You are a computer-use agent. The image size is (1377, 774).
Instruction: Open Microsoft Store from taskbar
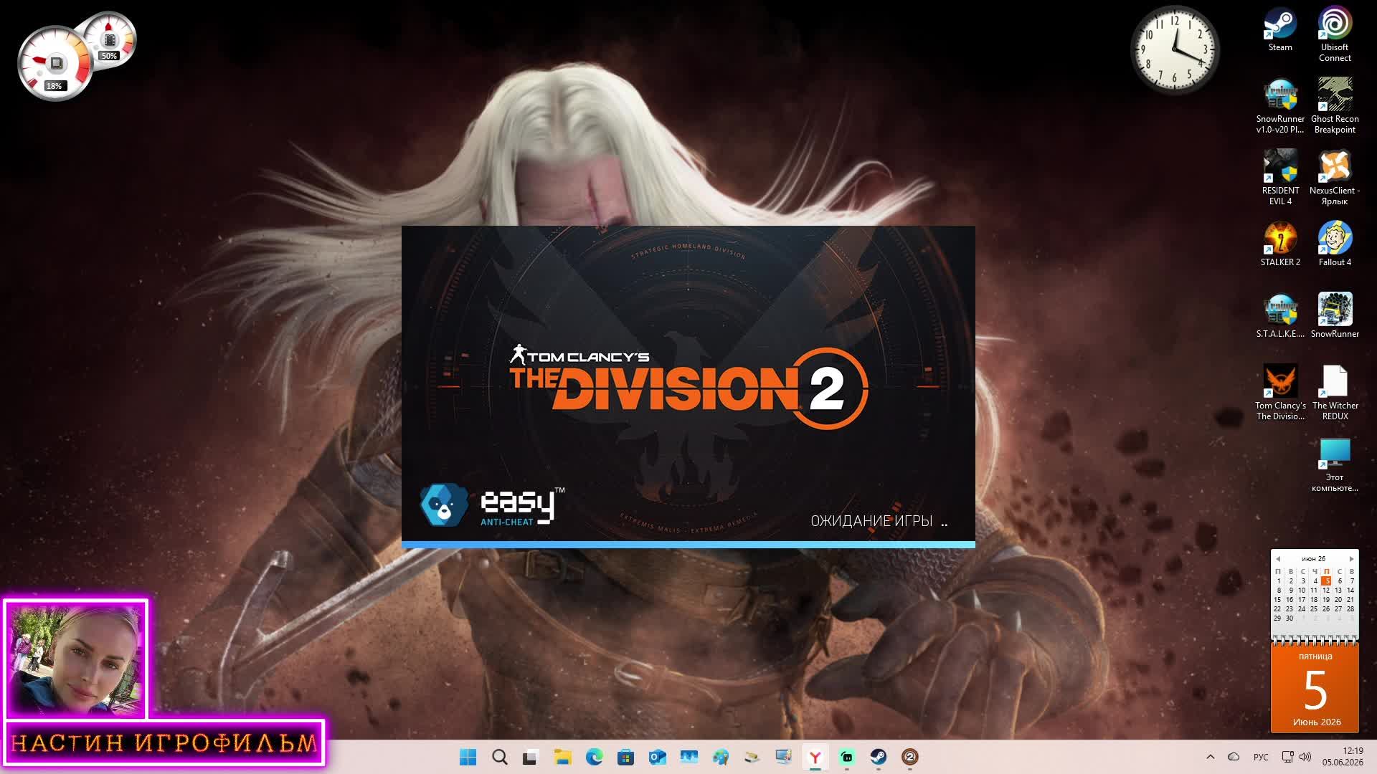pyautogui.click(x=625, y=757)
